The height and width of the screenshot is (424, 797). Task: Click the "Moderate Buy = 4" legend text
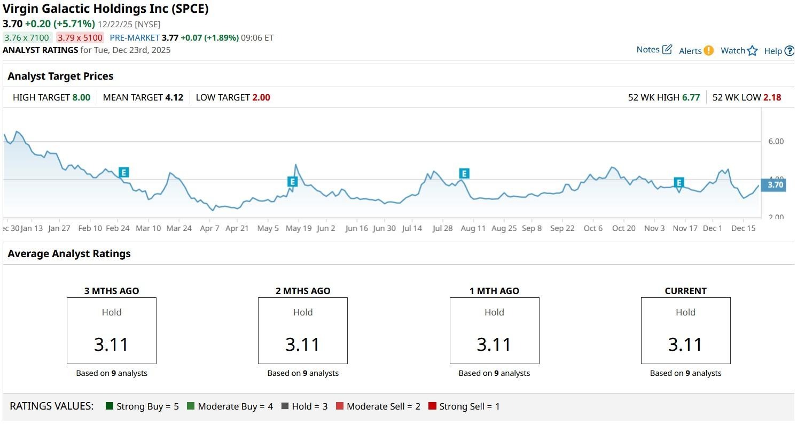tap(236, 406)
